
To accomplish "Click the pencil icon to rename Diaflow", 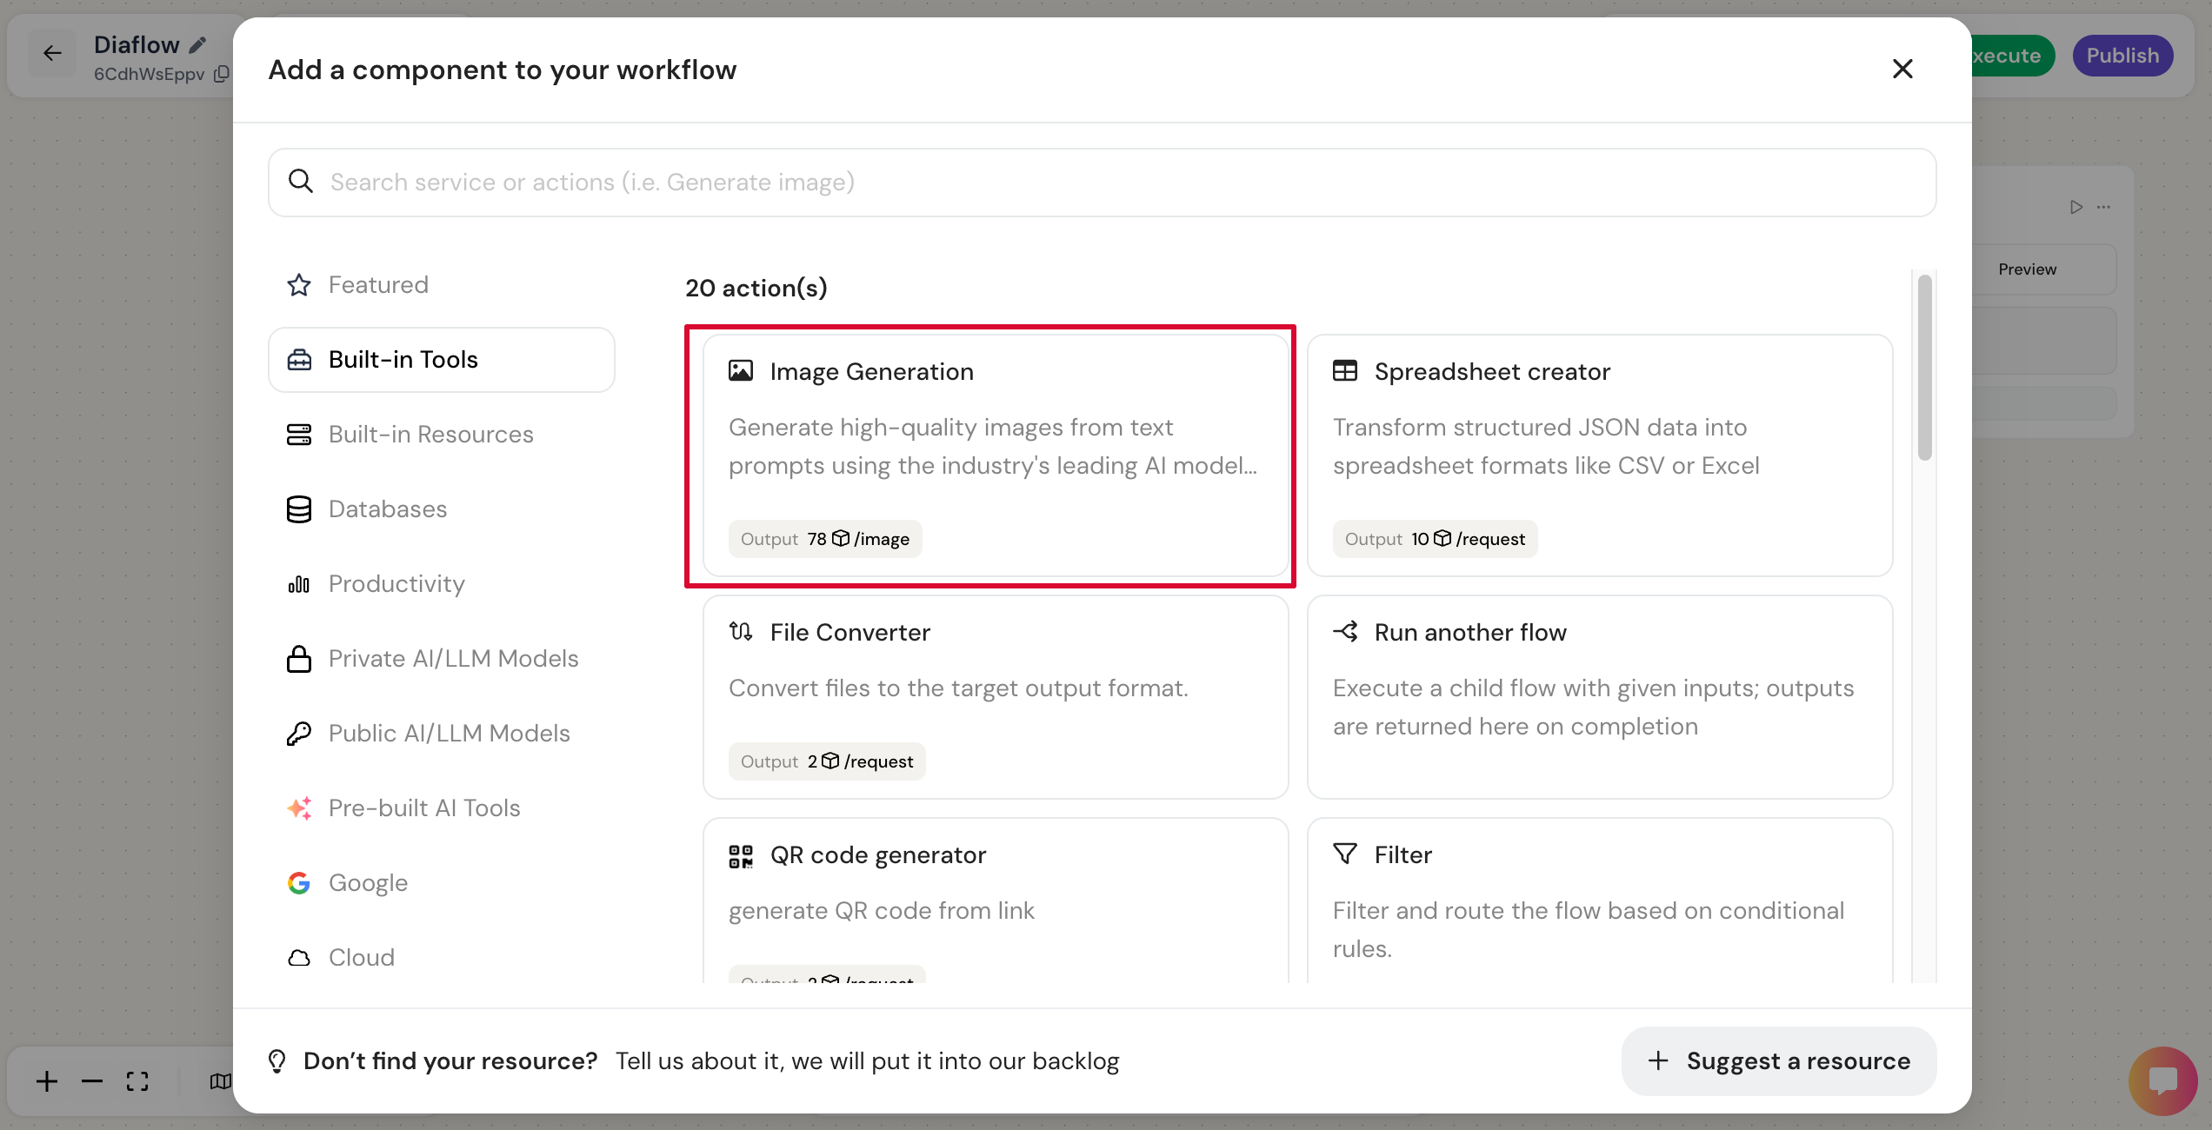I will pyautogui.click(x=198, y=44).
